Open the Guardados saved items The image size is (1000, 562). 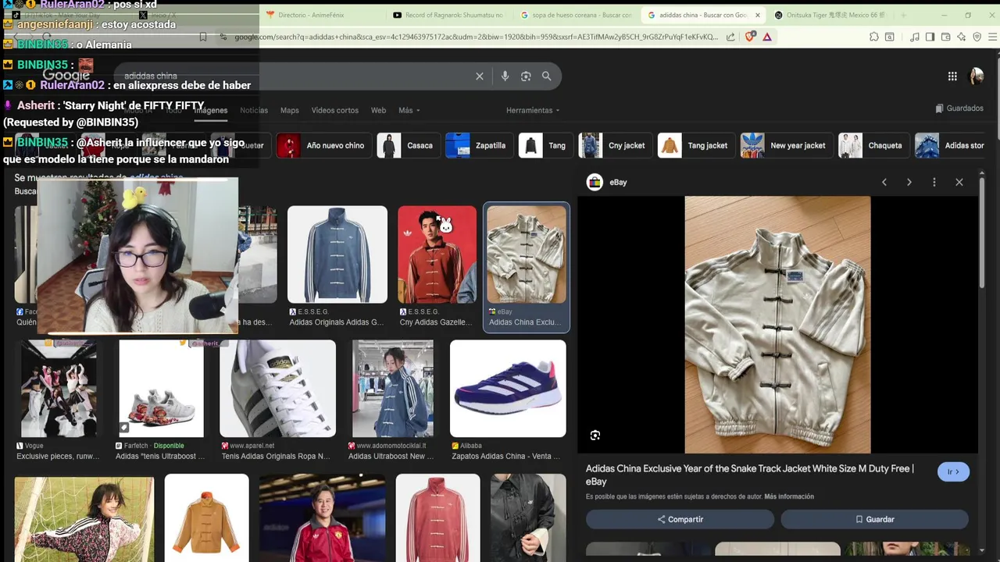pos(959,108)
